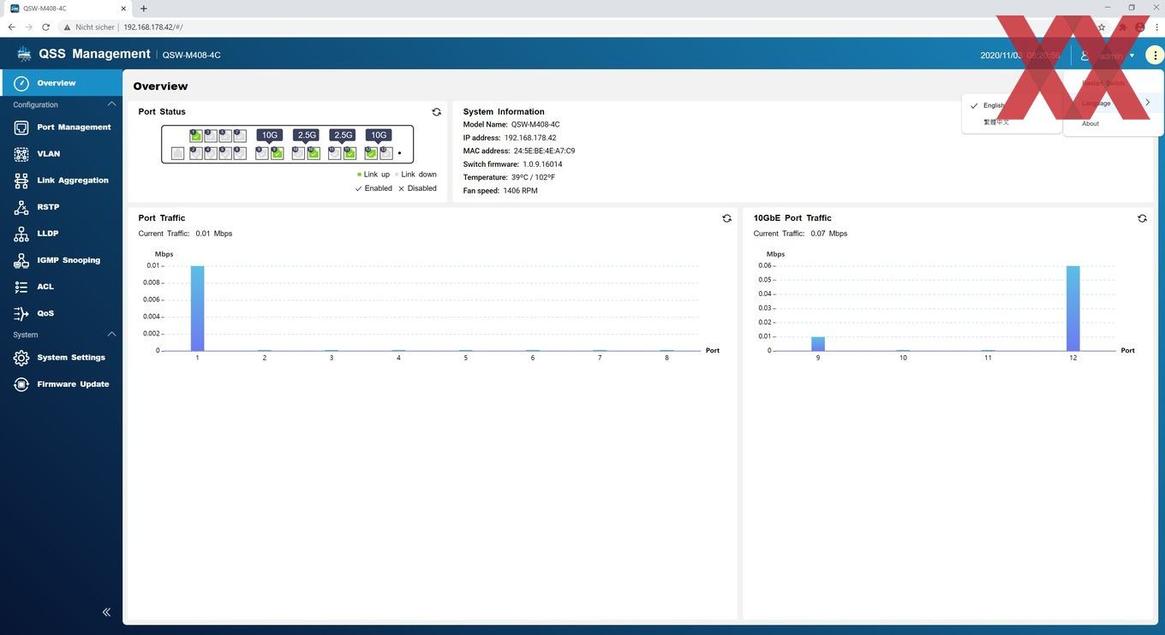Click port 7 in the Port Status diagram

point(240,136)
